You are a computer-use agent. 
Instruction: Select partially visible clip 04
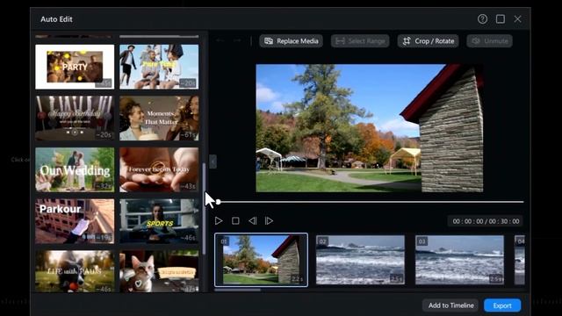[x=520, y=260]
